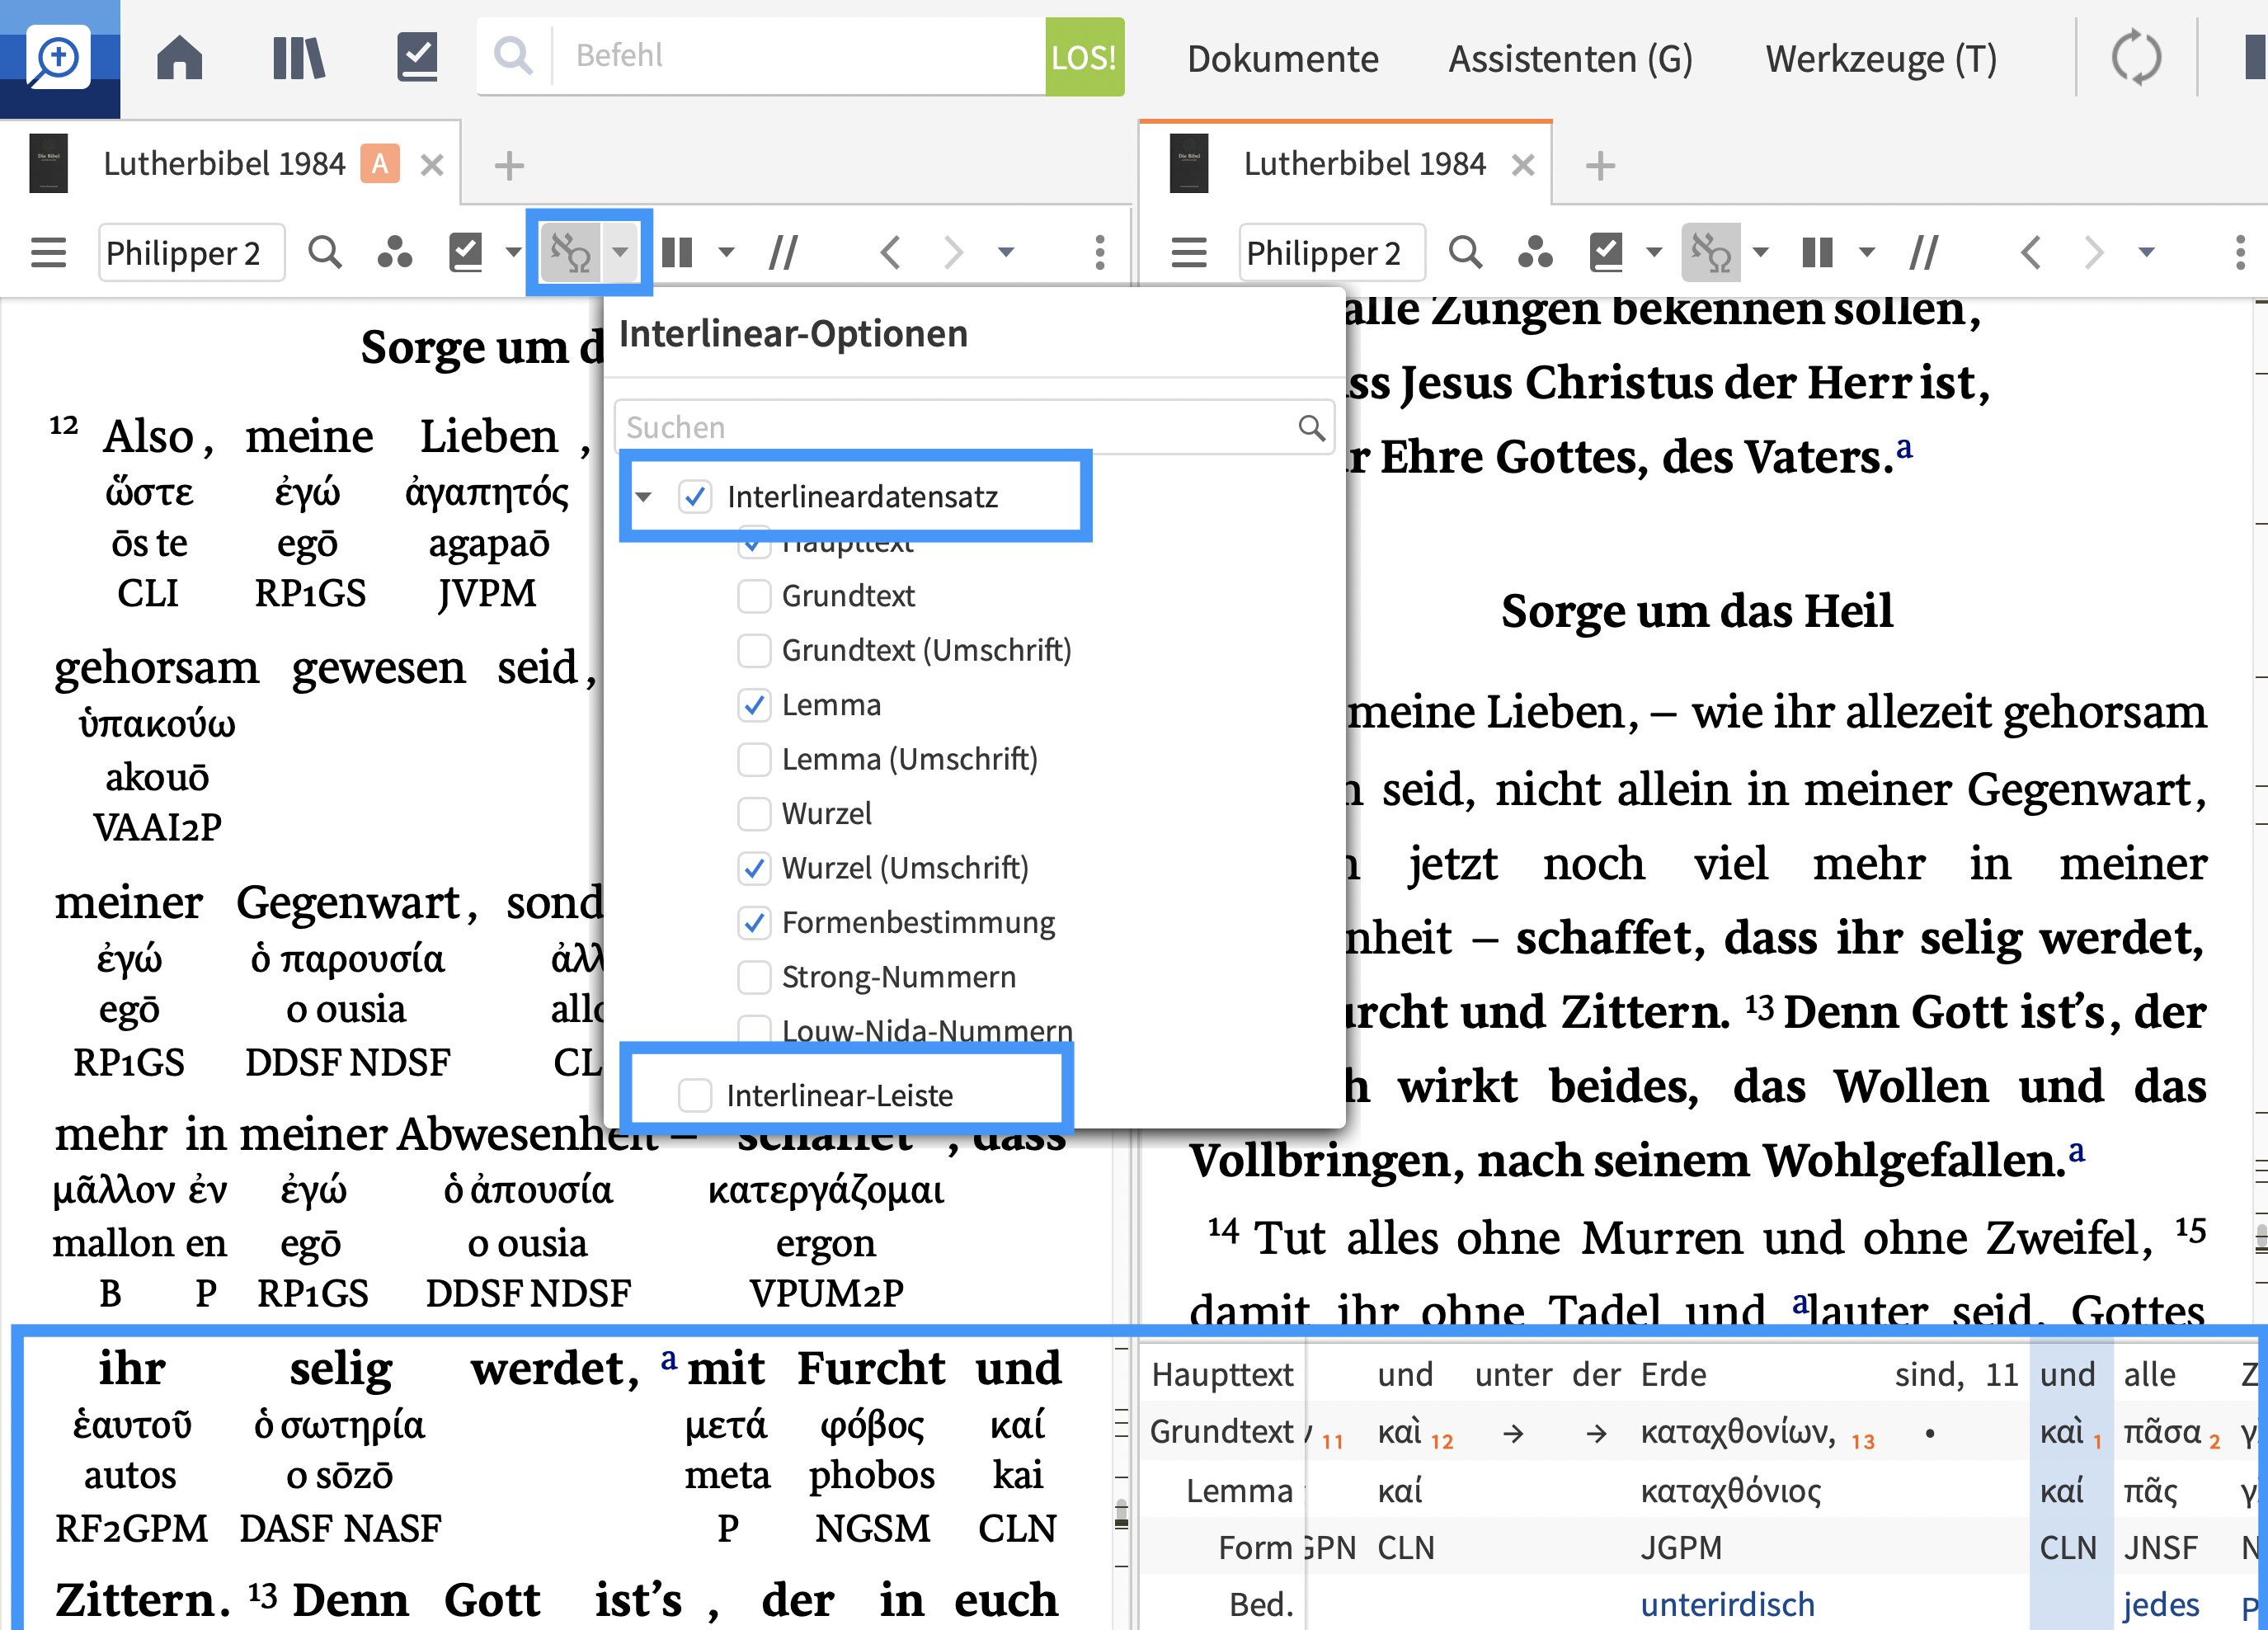Click right panel Philipper 2 reference box
The width and height of the screenshot is (2268, 1630).
click(x=1331, y=252)
